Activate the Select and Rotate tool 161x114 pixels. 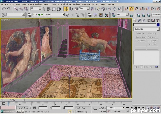[71, 9]
